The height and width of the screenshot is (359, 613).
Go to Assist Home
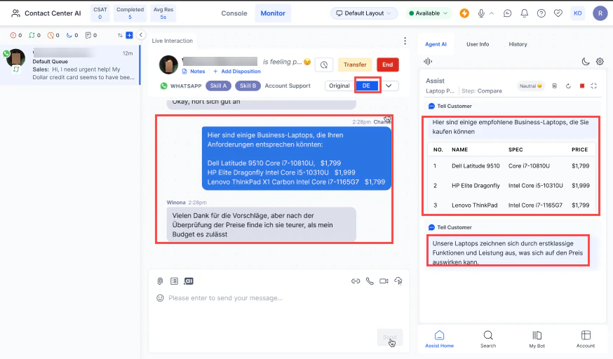coord(440,339)
